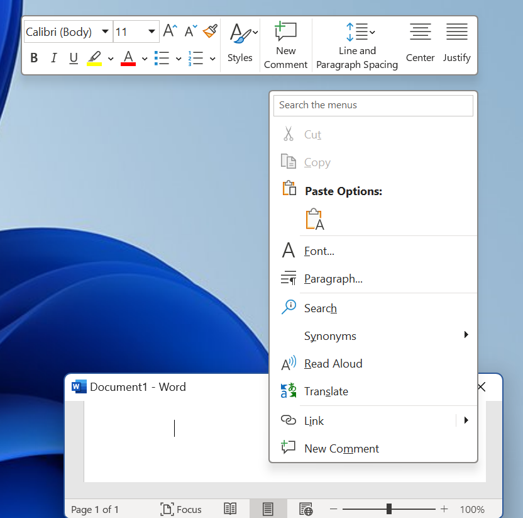Toggle Bold formatting
Viewport: 523px width, 518px height.
(x=34, y=59)
